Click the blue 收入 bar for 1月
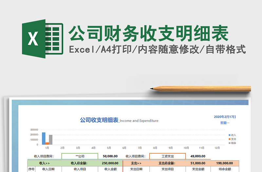262x172 pixels. pyautogui.click(x=44, y=138)
